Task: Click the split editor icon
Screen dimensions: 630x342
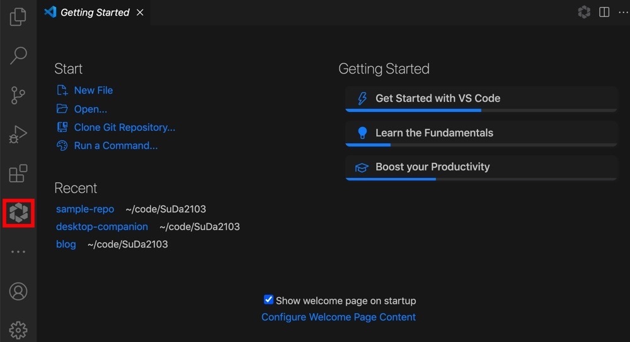Action: click(604, 12)
